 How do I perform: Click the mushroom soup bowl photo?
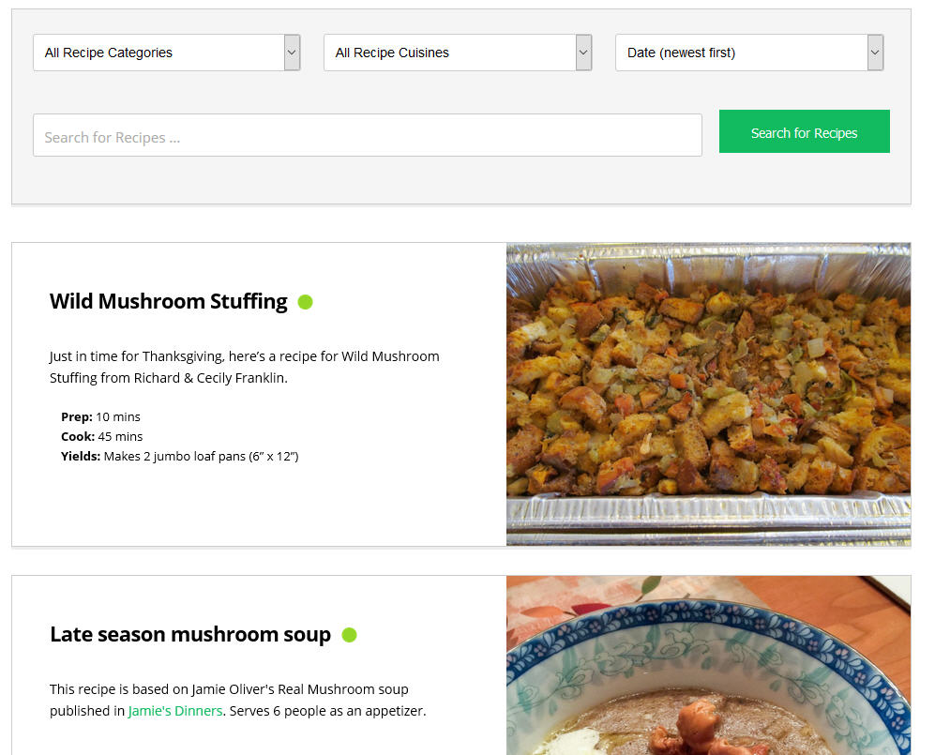[x=708, y=666]
